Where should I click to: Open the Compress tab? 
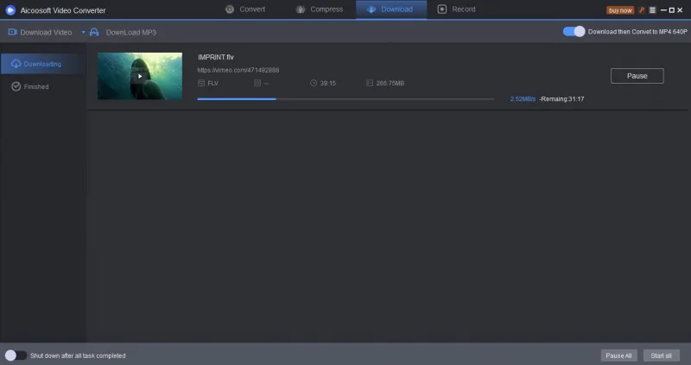[320, 9]
